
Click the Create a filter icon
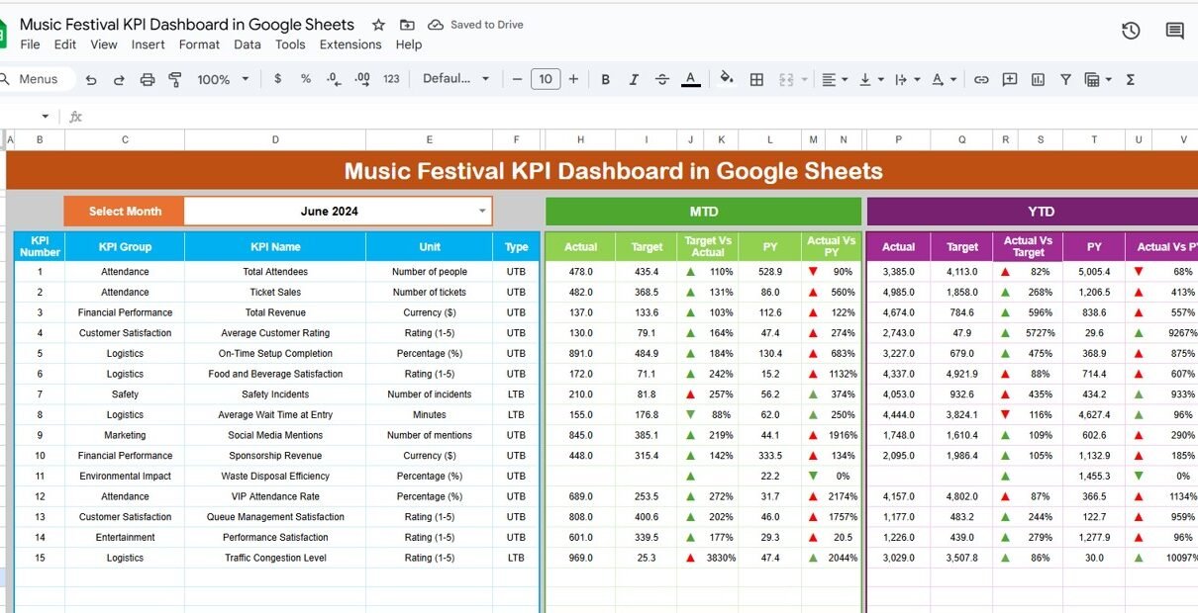tap(1065, 79)
